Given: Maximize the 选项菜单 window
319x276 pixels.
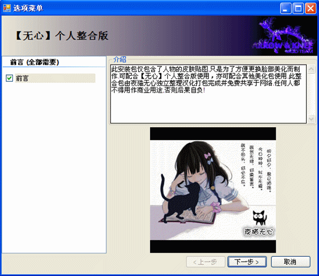Looking at the screenshot, I should click(x=298, y=9).
